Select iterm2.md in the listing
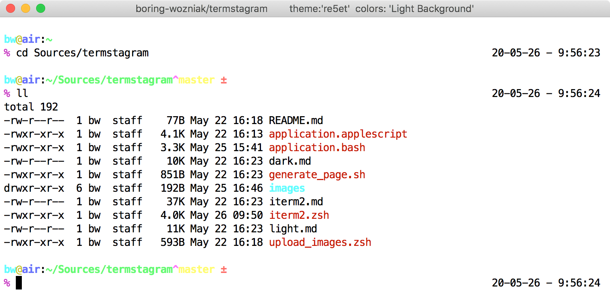The height and width of the screenshot is (291, 610). pyautogui.click(x=296, y=202)
